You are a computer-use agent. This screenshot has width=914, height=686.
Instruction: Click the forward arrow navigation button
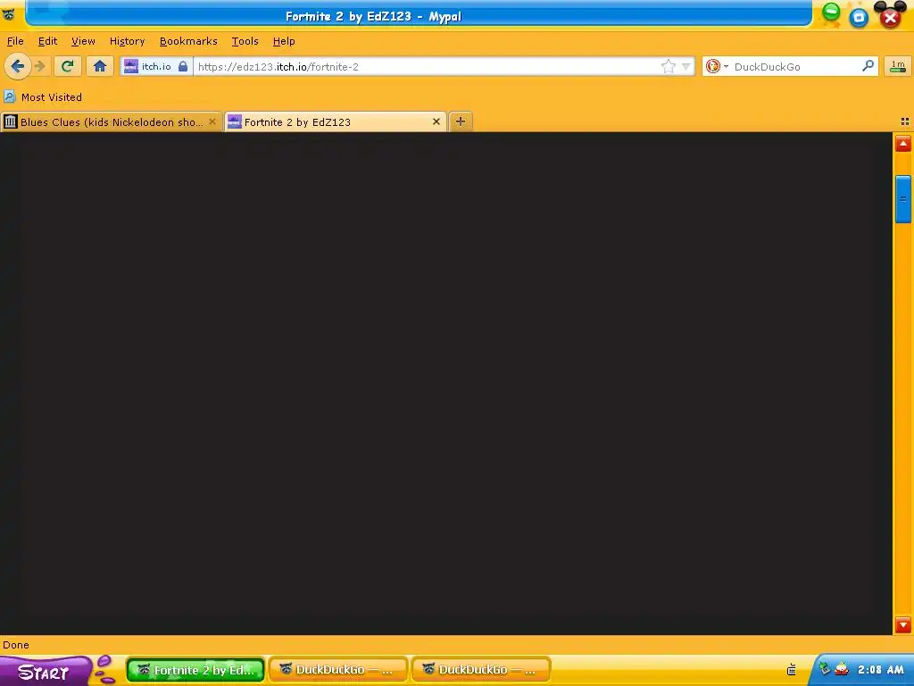click(x=39, y=66)
